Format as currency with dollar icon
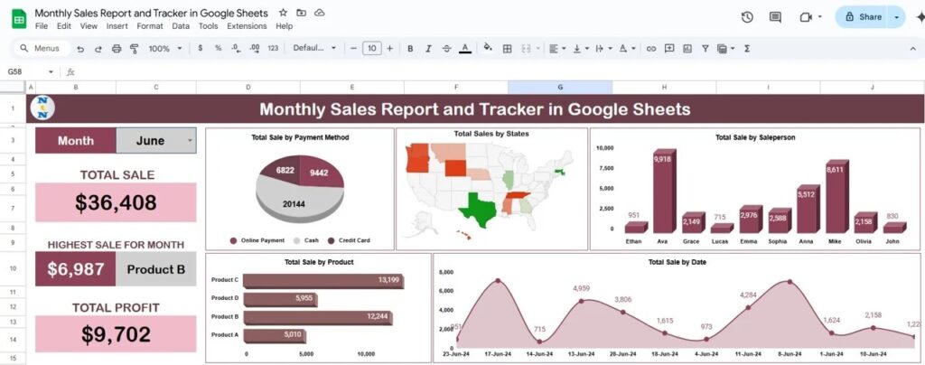 pyautogui.click(x=200, y=49)
